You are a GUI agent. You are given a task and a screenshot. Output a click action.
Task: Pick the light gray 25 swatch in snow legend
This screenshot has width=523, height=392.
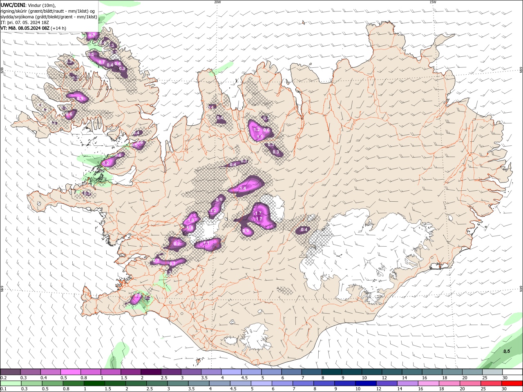[x=492, y=372]
